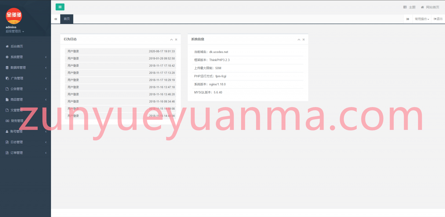Open the 常用操作 dropdown
Screen dimensions: 445x217
click(422, 19)
